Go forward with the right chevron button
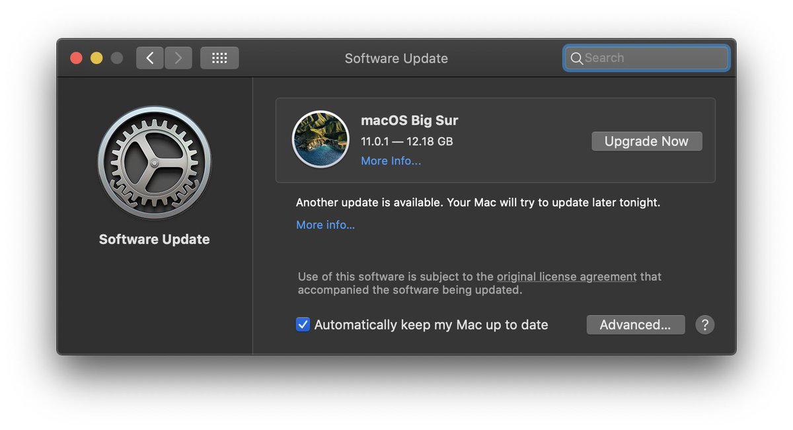 pyautogui.click(x=178, y=58)
